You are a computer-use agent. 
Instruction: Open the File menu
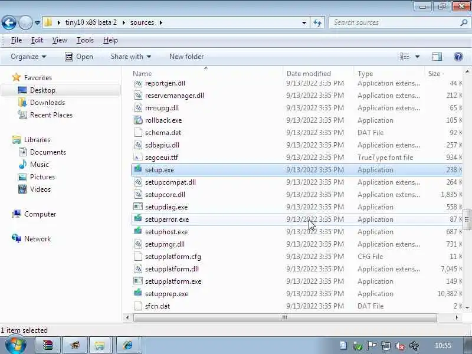pyautogui.click(x=17, y=40)
